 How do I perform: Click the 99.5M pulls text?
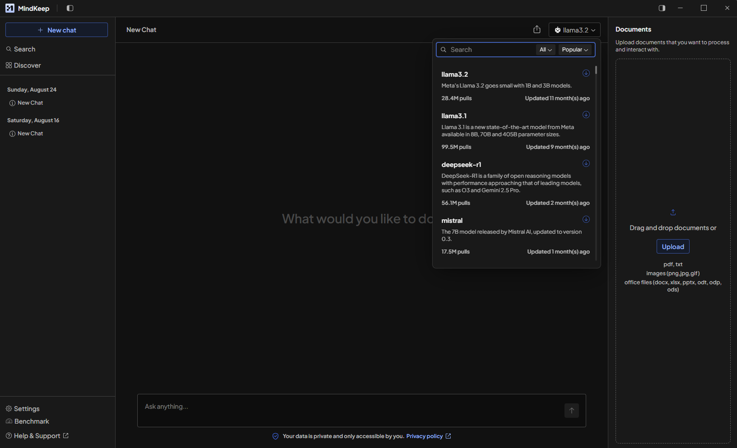point(456,147)
